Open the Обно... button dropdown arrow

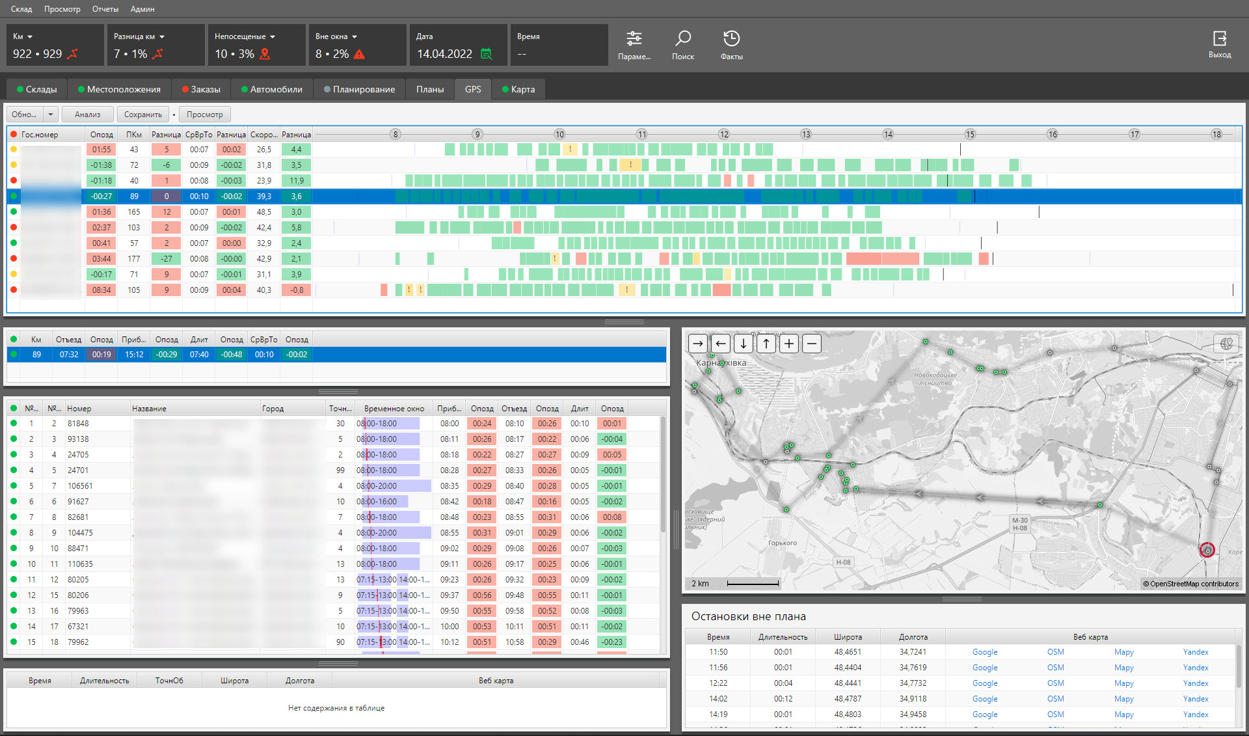coord(51,115)
